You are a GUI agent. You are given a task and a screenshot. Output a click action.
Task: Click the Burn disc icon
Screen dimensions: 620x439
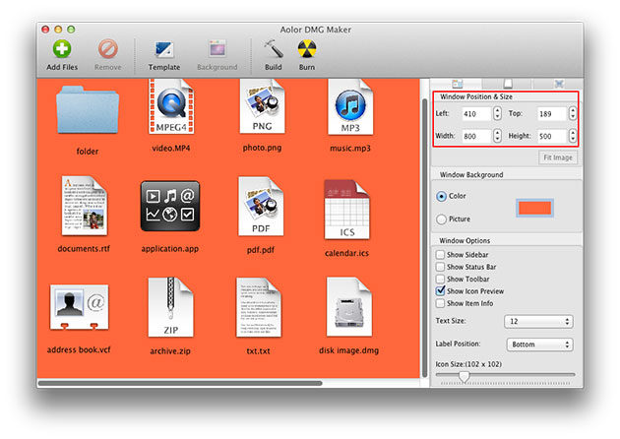click(306, 49)
